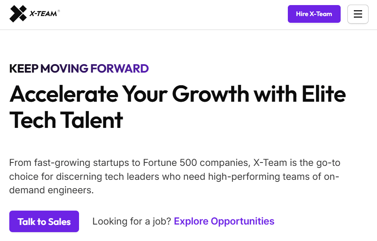Viewport: 377px width, 241px height.
Task: Click the word Growth in the headline
Action: click(x=210, y=94)
